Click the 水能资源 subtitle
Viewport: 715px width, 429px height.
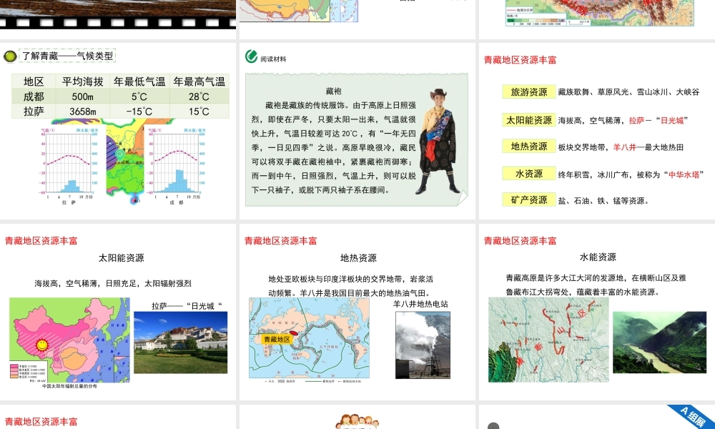(598, 257)
